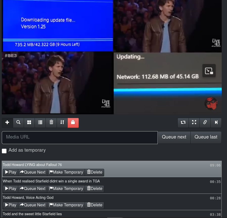Click the picture-in-picture icon on video

pyautogui.click(x=209, y=71)
